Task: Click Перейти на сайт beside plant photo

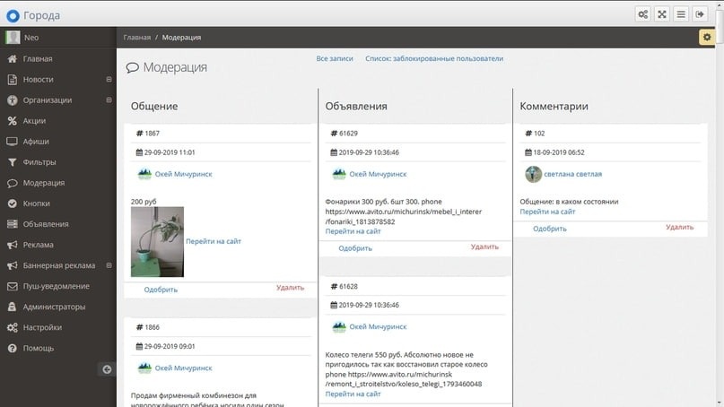Action: [214, 241]
